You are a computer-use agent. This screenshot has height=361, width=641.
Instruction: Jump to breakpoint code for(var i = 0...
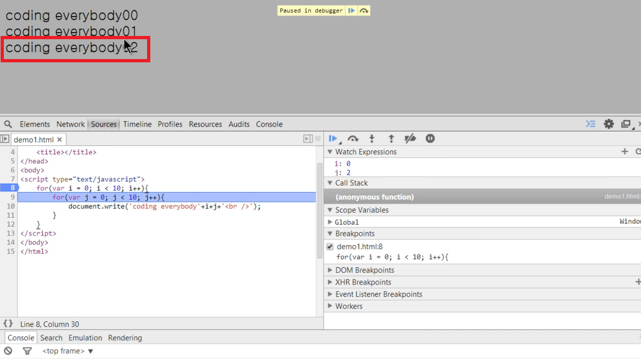392,257
